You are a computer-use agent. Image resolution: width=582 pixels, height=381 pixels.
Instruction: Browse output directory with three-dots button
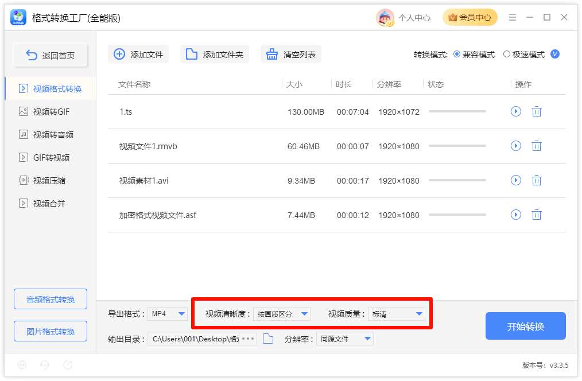pyautogui.click(x=247, y=339)
